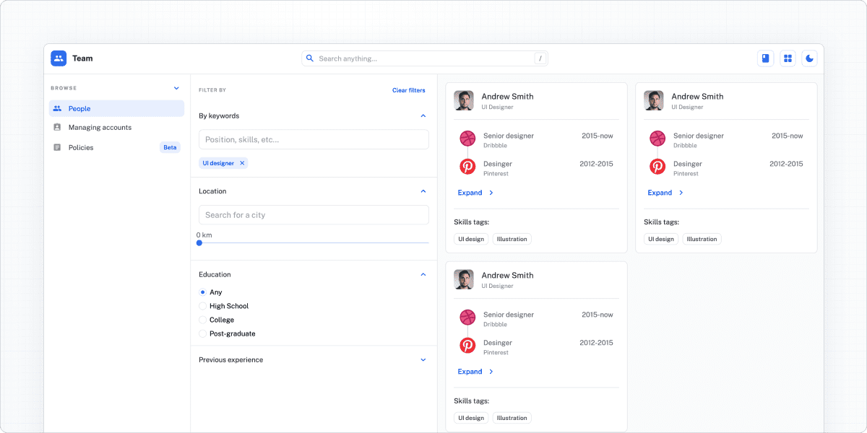Click the Managing accounts badge icon
Screen dimensions: 867x433
(x=58, y=127)
